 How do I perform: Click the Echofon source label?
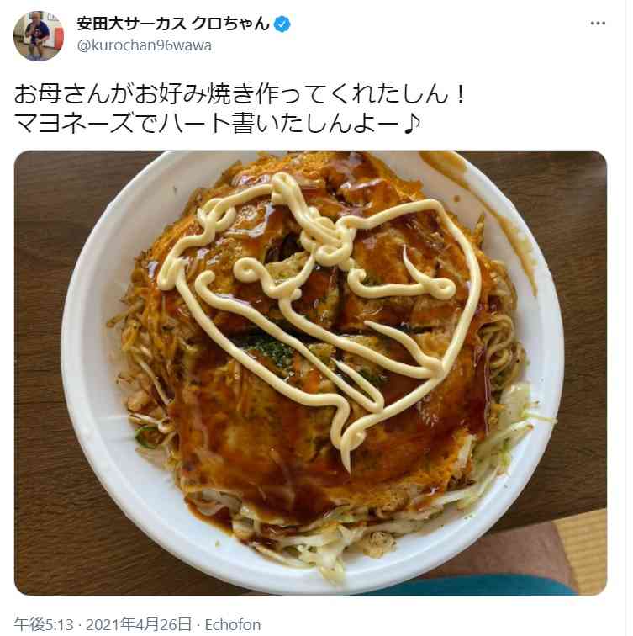coord(233,624)
